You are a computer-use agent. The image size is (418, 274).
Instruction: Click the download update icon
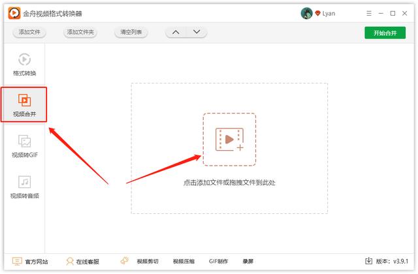pyautogui.click(x=368, y=261)
